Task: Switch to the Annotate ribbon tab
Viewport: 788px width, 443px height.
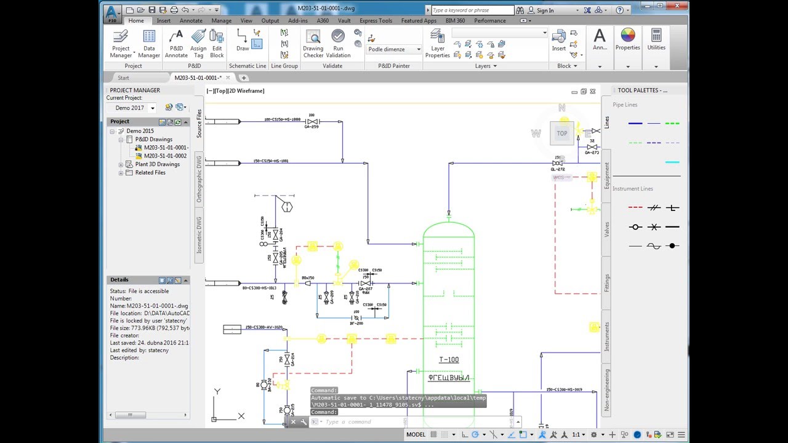Action: pyautogui.click(x=191, y=20)
